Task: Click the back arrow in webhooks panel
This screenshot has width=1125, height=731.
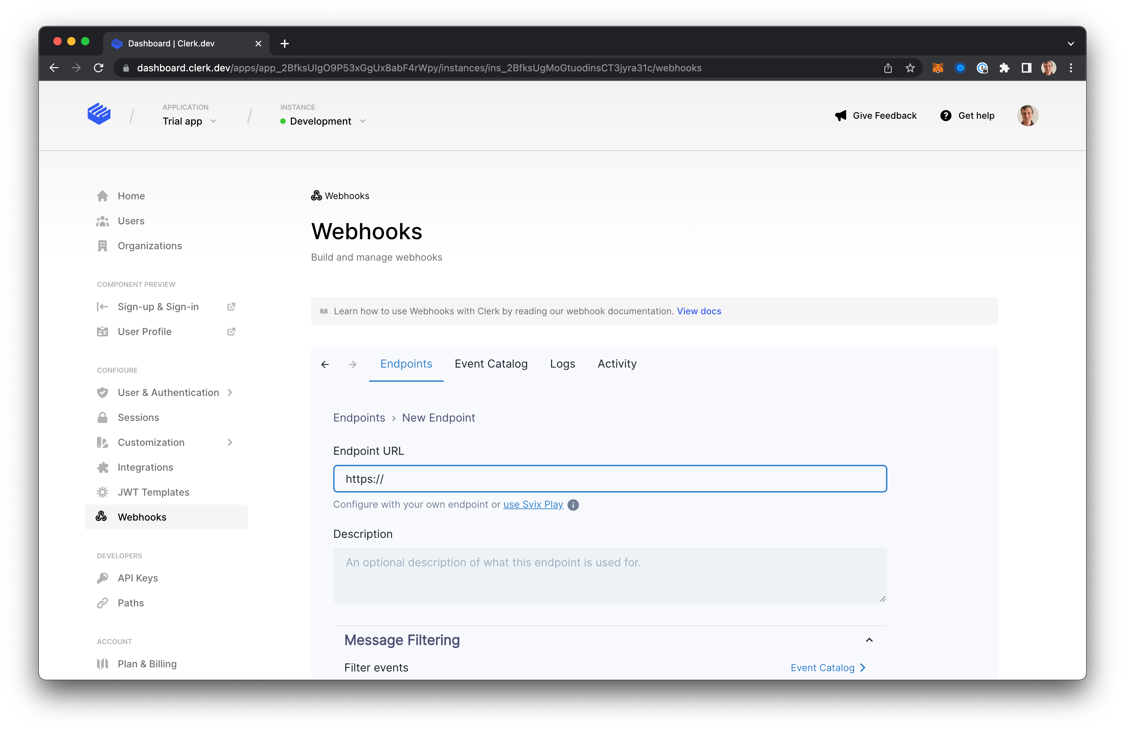Action: click(325, 364)
